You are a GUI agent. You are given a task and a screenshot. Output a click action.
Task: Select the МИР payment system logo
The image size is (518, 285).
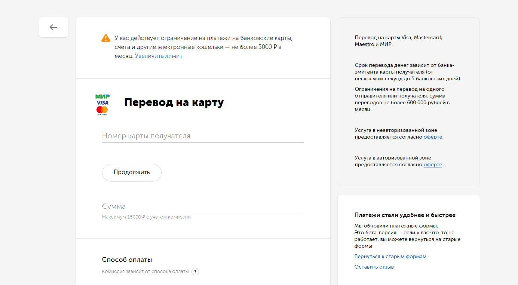point(102,96)
